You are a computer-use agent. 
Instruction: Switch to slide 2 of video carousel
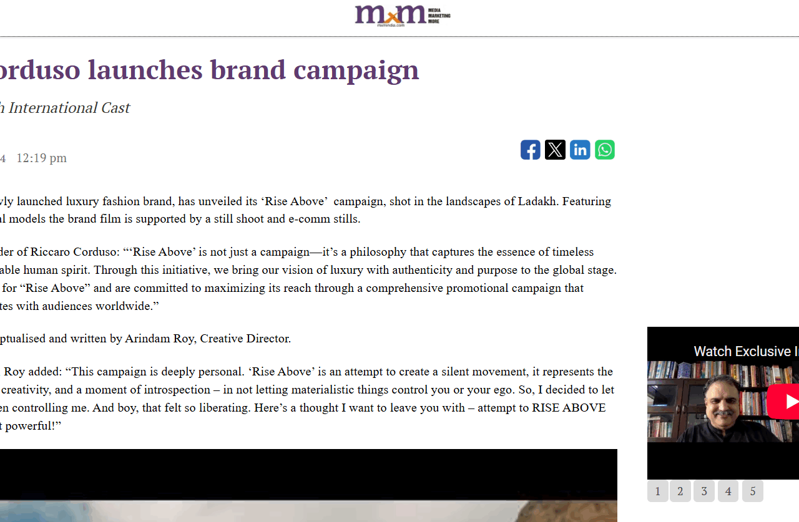680,491
